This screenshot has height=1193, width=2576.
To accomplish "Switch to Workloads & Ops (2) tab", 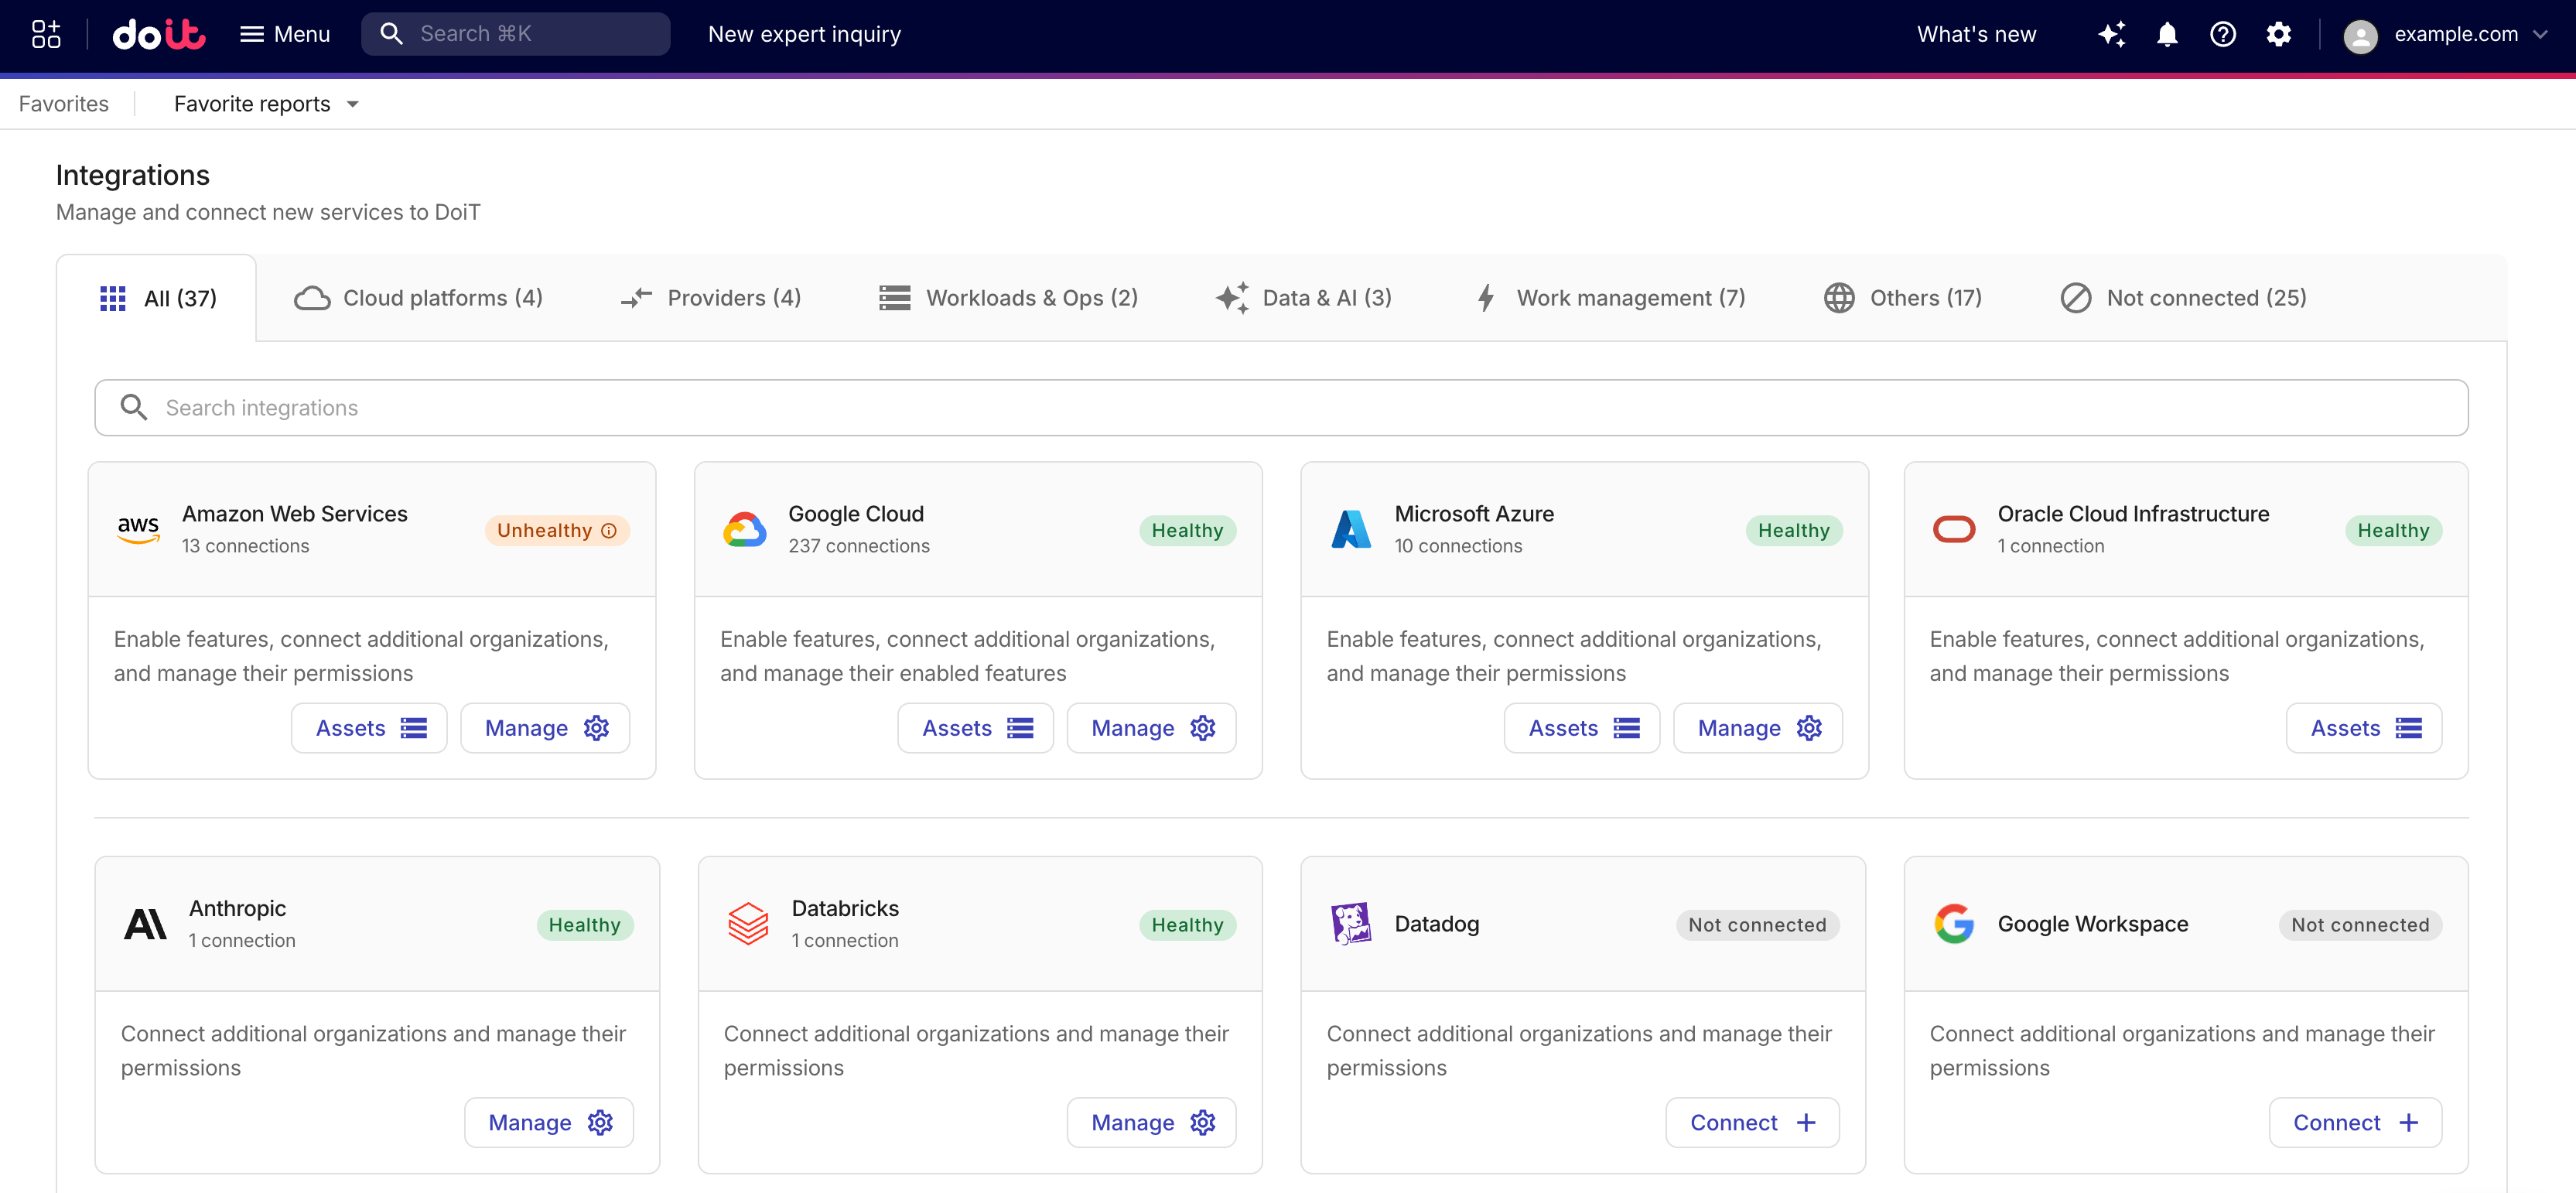I will coord(1008,298).
